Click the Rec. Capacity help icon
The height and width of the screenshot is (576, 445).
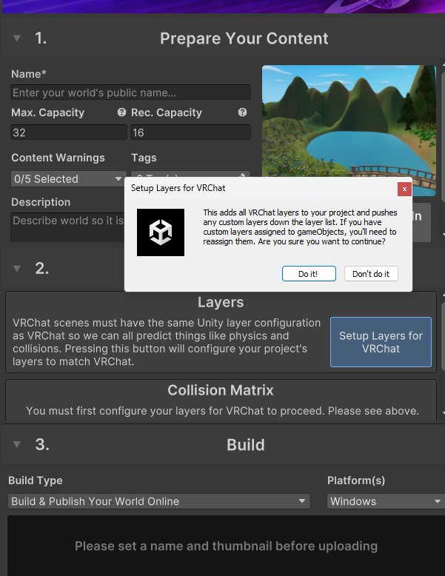pos(242,113)
